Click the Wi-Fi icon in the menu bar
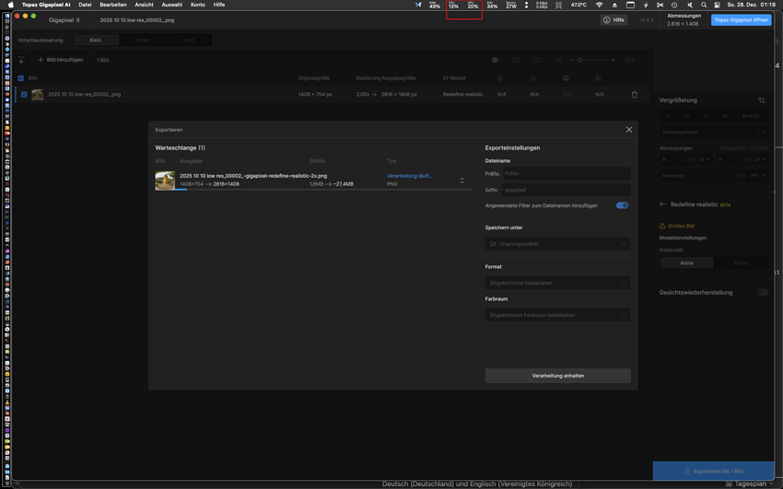 point(599,5)
